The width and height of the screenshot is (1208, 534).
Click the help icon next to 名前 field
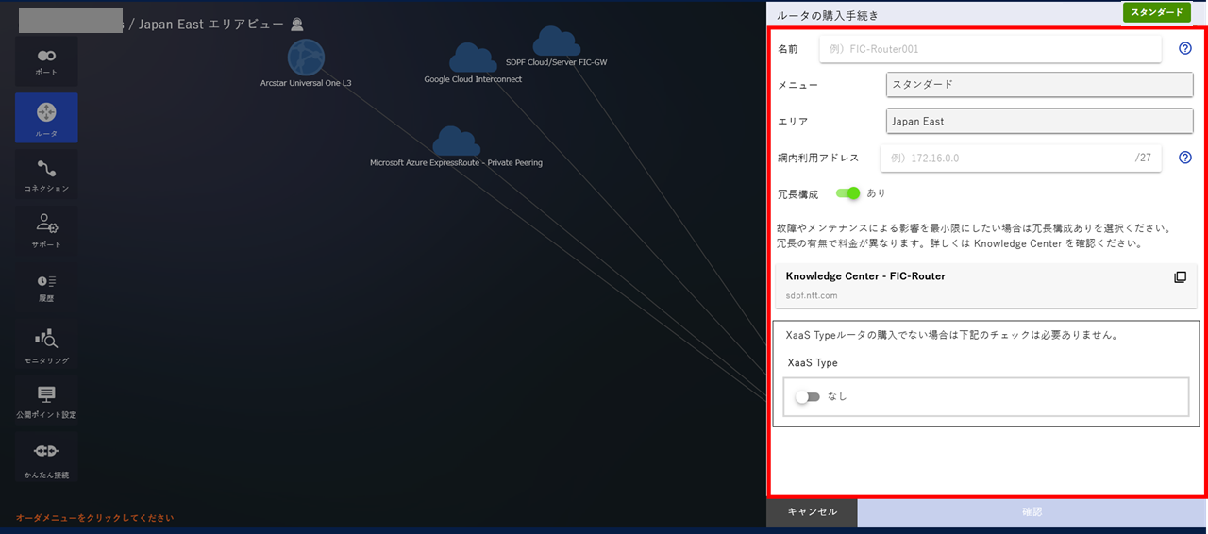point(1185,48)
